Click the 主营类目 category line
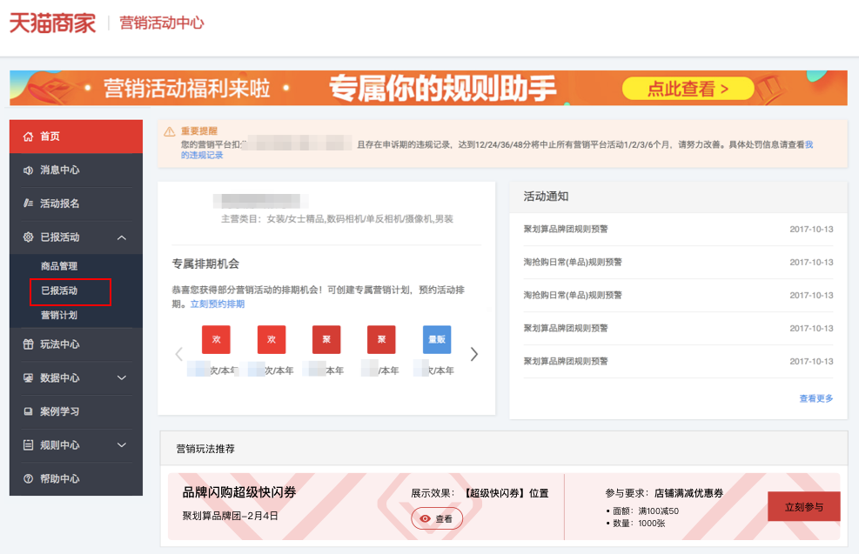The image size is (859, 554). pyautogui.click(x=337, y=219)
